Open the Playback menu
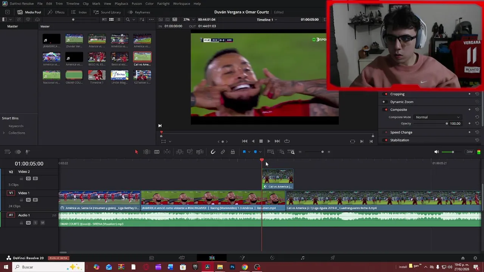The height and width of the screenshot is (272, 484). point(121,3)
